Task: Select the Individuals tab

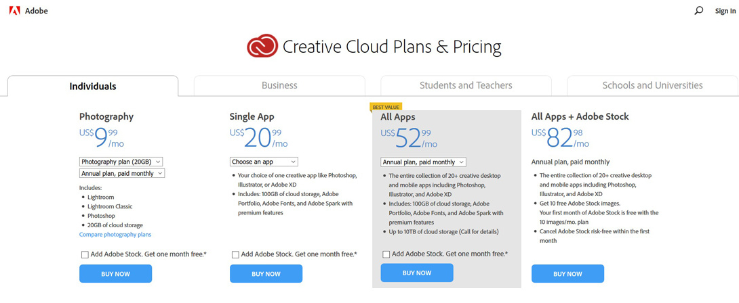Action: [x=93, y=87]
